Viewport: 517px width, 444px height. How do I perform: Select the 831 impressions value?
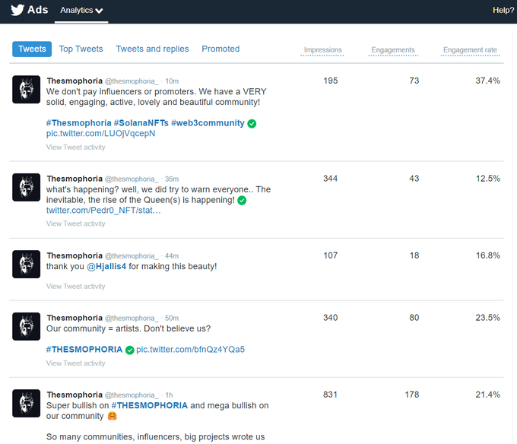(x=331, y=395)
